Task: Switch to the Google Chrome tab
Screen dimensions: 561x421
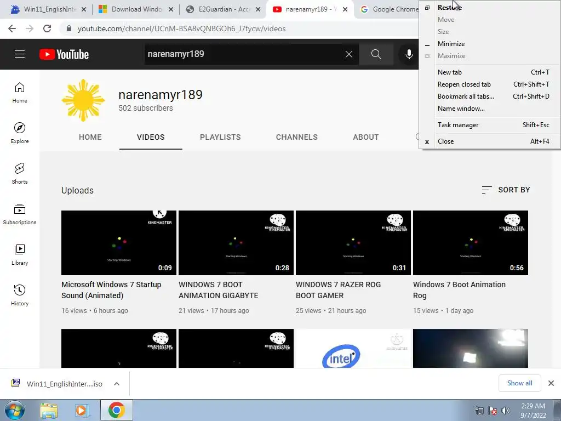Action: click(x=388, y=9)
